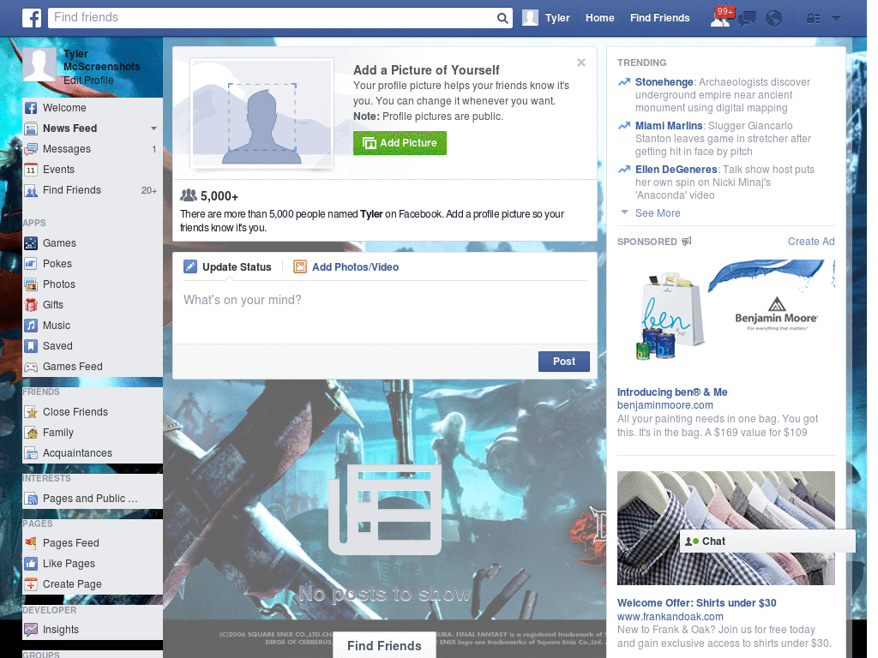Open benjaminmoore.com link

(665, 405)
